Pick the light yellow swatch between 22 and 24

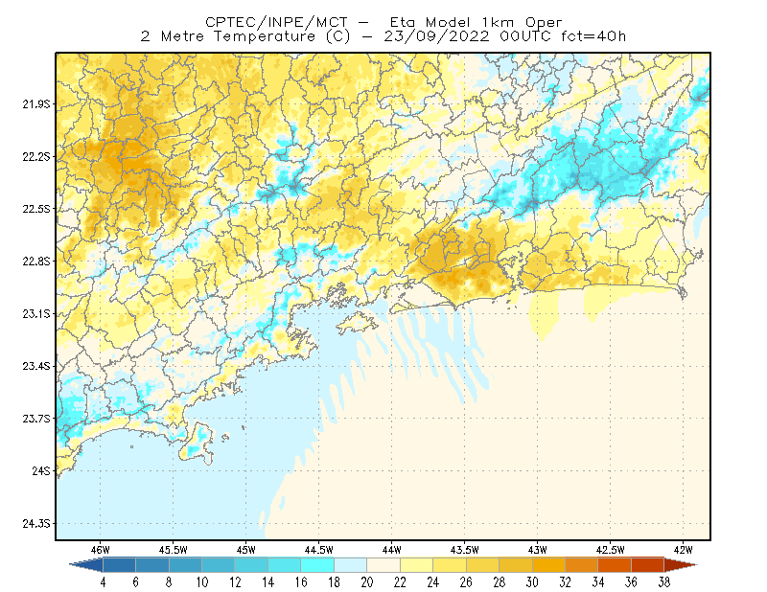click(416, 565)
